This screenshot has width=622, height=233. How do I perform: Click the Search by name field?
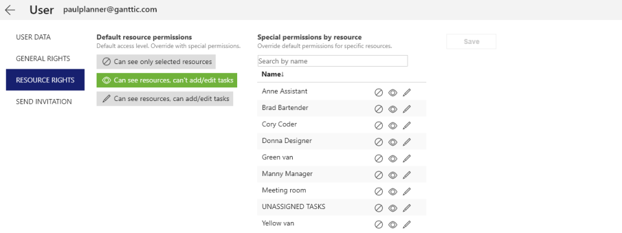pos(332,61)
